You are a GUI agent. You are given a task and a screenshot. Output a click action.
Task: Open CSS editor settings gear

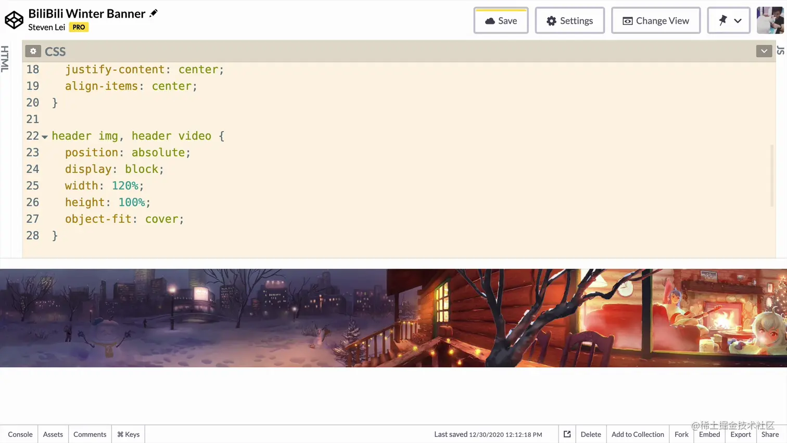tap(33, 51)
